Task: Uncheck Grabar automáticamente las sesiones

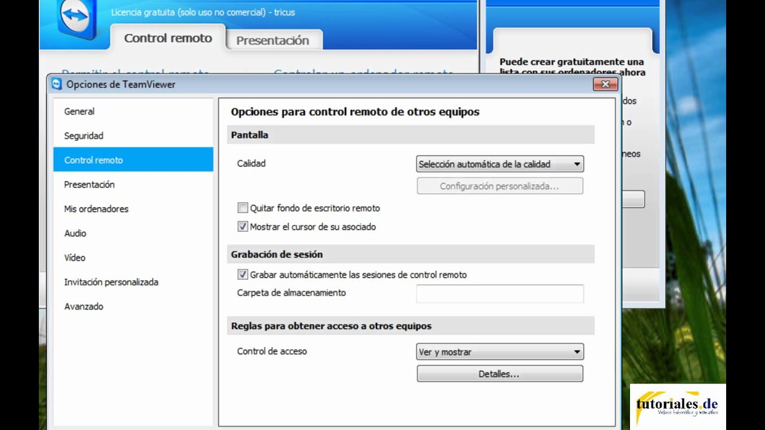Action: [243, 275]
